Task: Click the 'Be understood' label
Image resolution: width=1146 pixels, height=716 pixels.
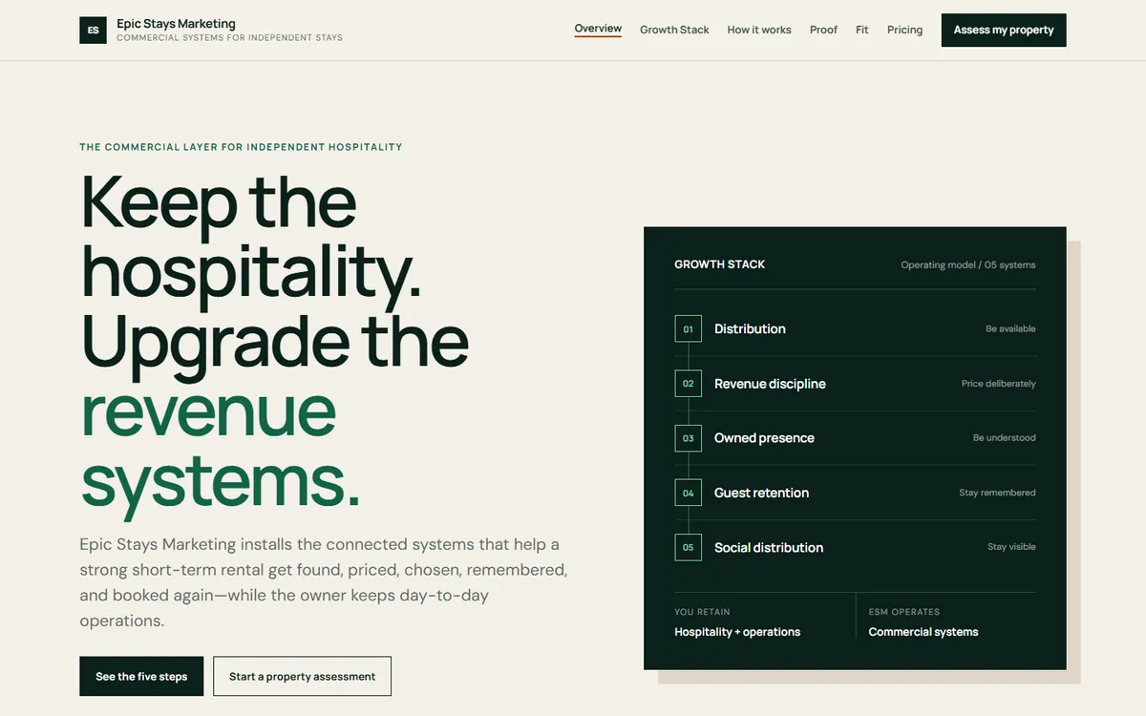Action: 1005,438
